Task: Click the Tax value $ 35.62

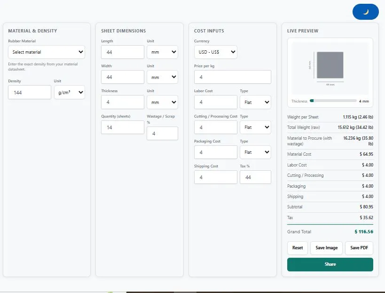Action: (366, 218)
